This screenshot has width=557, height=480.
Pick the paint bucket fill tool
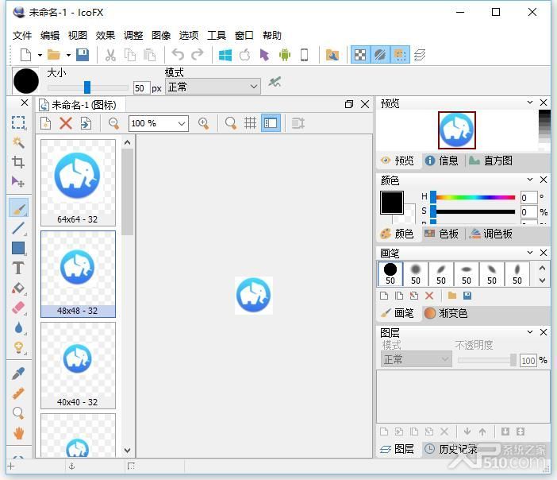point(18,288)
